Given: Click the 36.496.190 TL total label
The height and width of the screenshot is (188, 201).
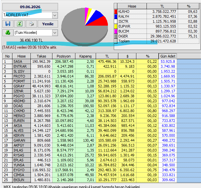Looking at the screenshot, I should pyautogui.click(x=31, y=40).
